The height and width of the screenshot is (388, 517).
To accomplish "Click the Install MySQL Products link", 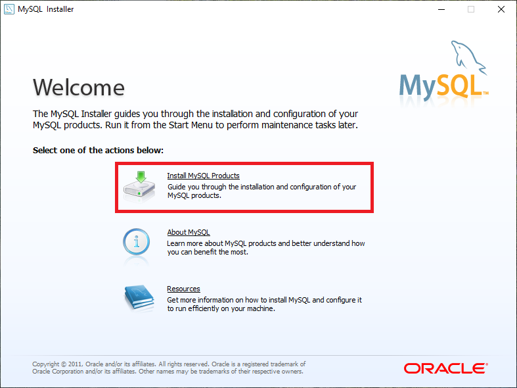I will [203, 176].
